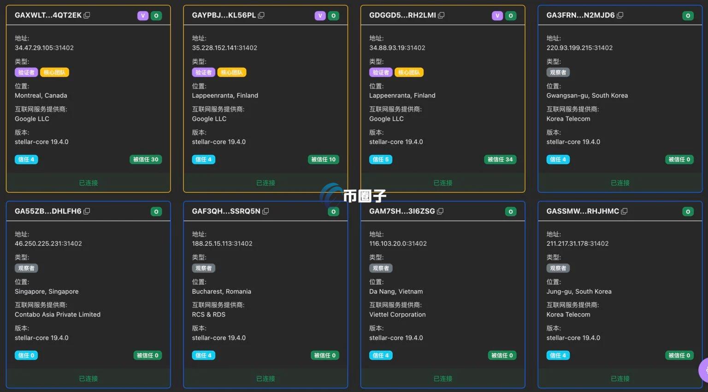Open the purple floating button at right edge
This screenshot has width=708, height=392.
704,369
